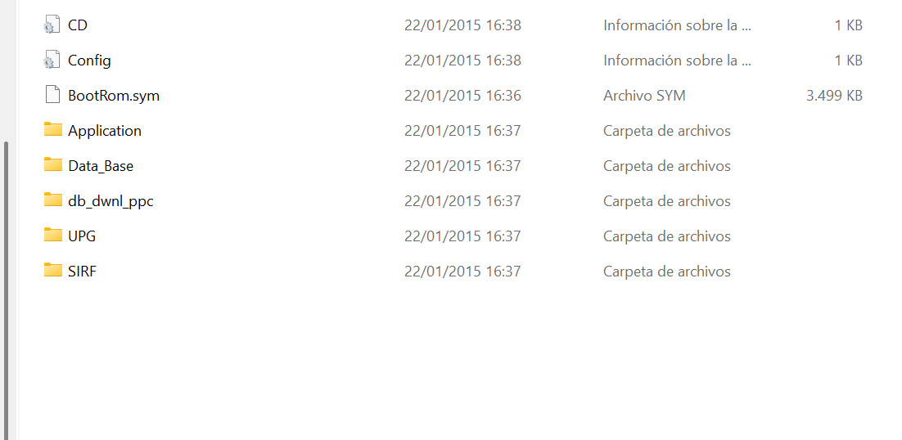Click the SIRF folder icon
Screen dimensions: 902x440
53,270
